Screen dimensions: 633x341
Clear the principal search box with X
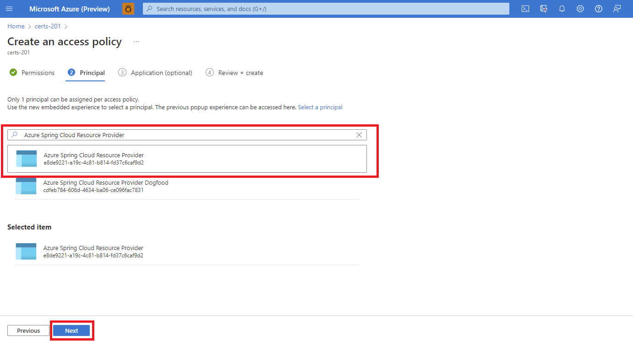point(359,135)
